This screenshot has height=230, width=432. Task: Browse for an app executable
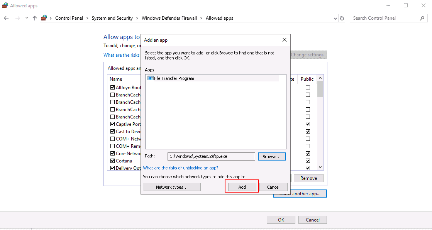272,156
